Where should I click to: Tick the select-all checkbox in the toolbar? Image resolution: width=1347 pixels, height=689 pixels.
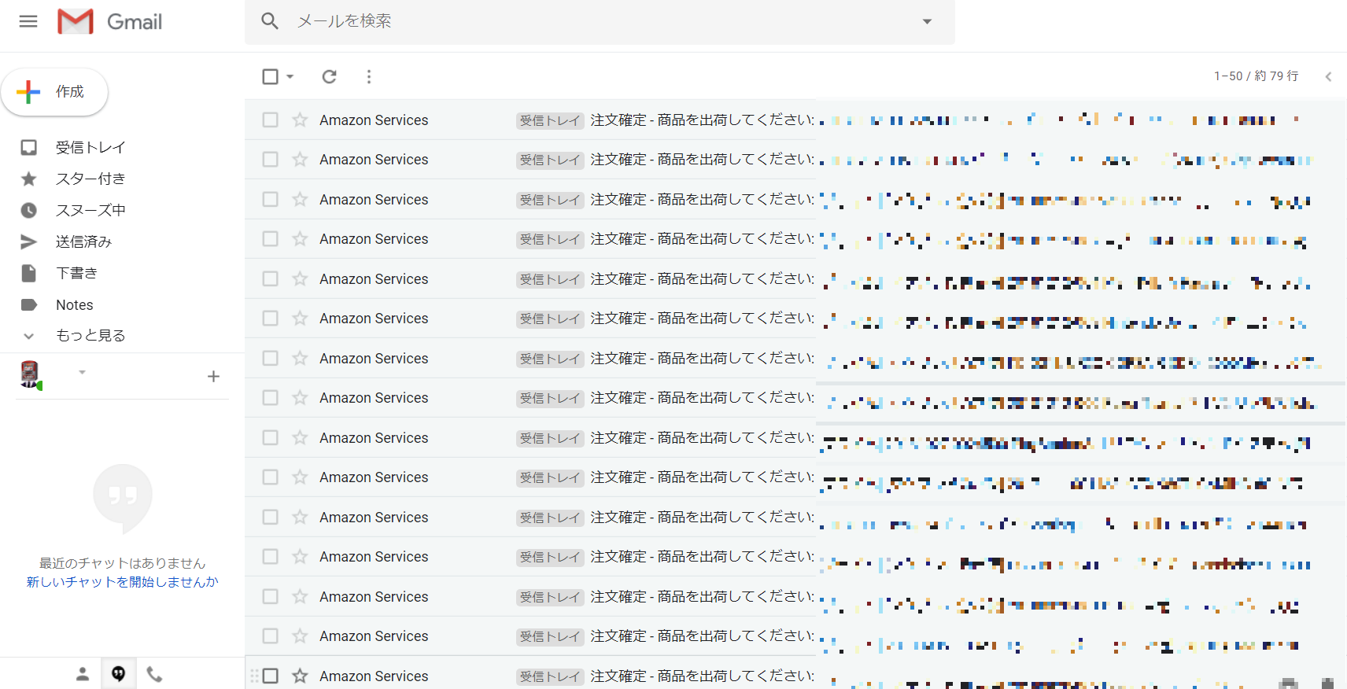pos(270,76)
